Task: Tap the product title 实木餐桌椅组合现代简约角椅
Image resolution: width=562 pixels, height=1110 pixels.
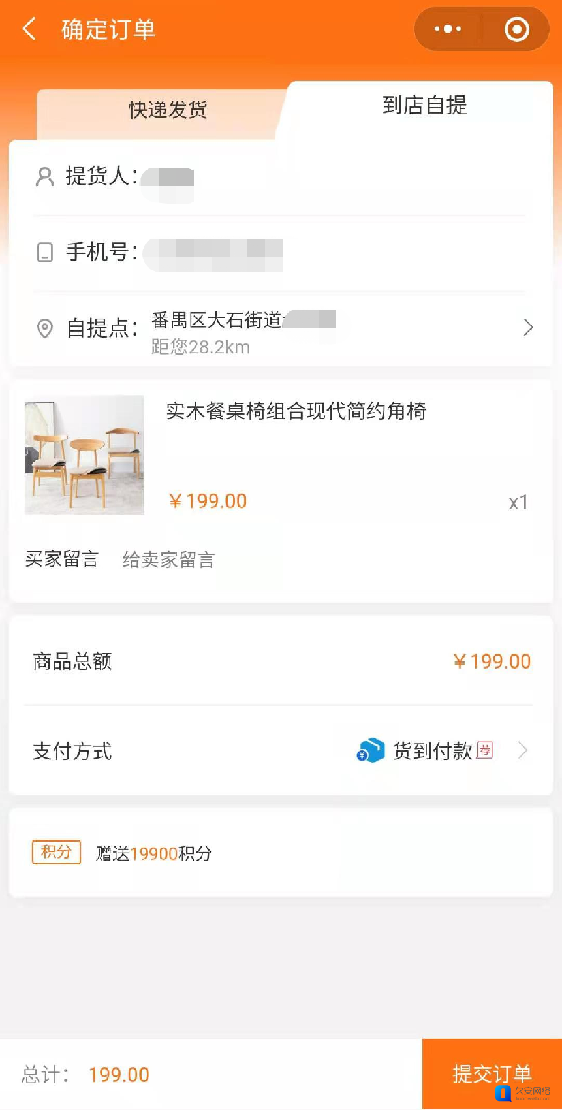Action: coord(296,411)
